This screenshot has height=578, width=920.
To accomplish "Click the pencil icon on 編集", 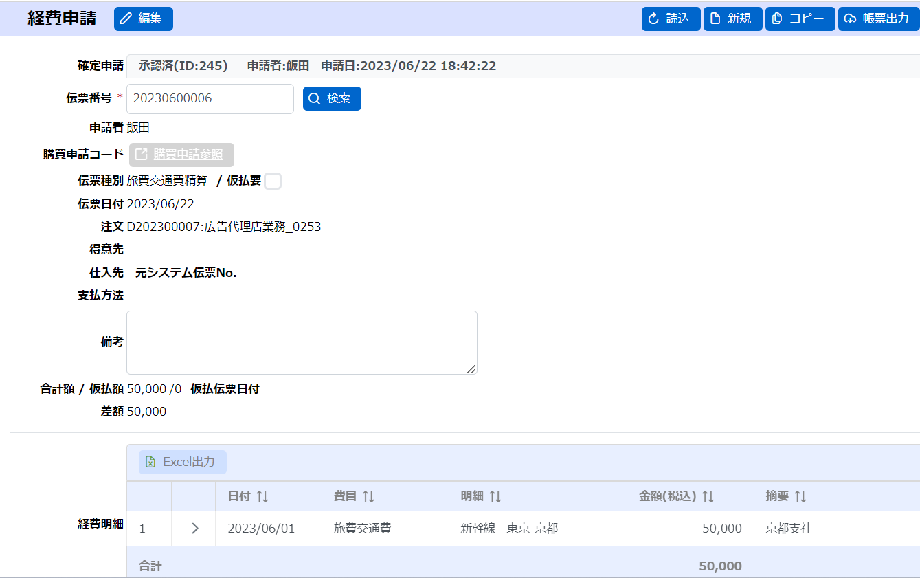I will point(126,19).
